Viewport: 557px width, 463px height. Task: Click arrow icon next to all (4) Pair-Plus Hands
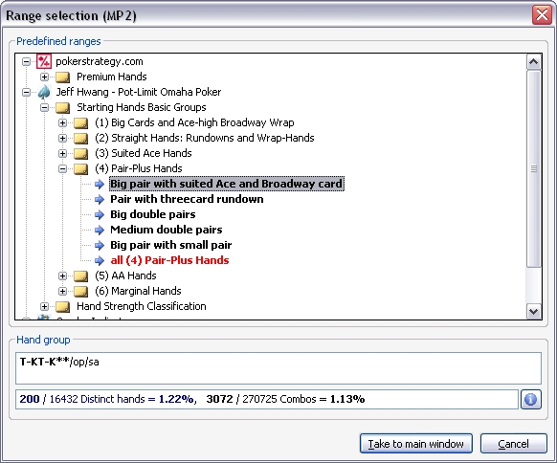point(100,260)
